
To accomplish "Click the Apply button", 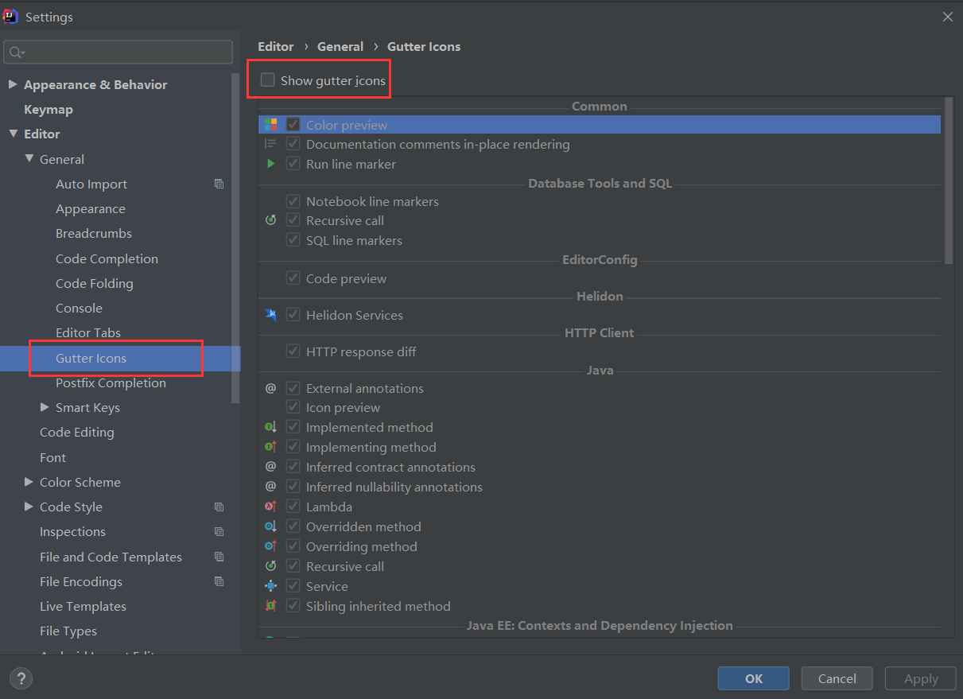I will pyautogui.click(x=920, y=678).
